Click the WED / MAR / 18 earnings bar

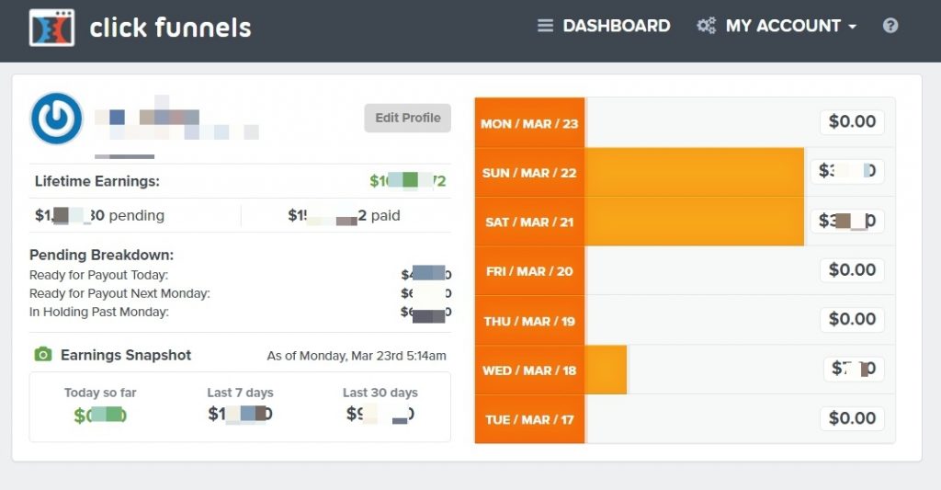(606, 370)
